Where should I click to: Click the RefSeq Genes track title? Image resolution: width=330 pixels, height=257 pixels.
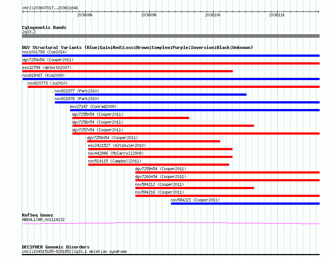pyautogui.click(x=37, y=215)
